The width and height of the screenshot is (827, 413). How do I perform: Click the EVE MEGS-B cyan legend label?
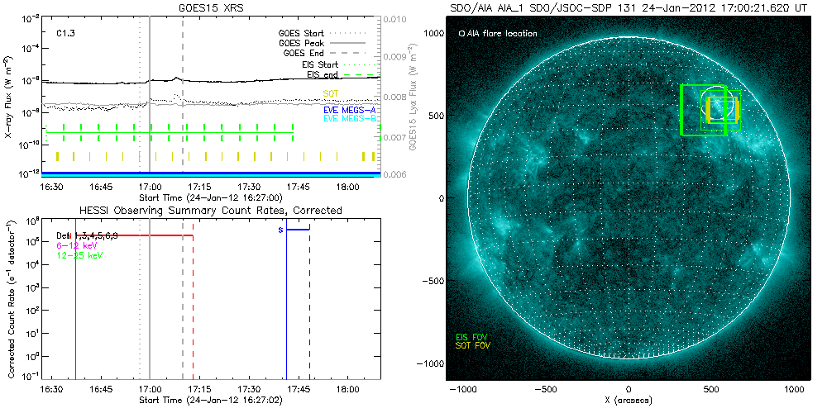350,119
